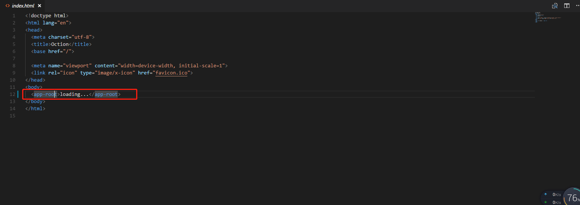Place cursor in "loading..." text

point(74,94)
